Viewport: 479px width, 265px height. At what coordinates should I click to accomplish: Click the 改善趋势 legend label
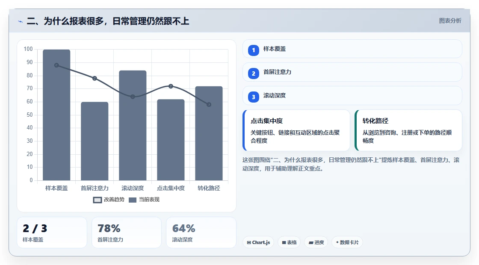[x=114, y=200]
